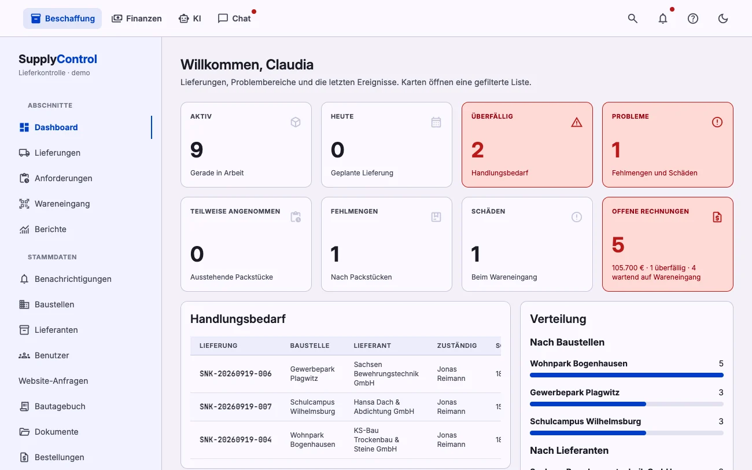Click the Anforderungen clipboard icon

tap(24, 178)
